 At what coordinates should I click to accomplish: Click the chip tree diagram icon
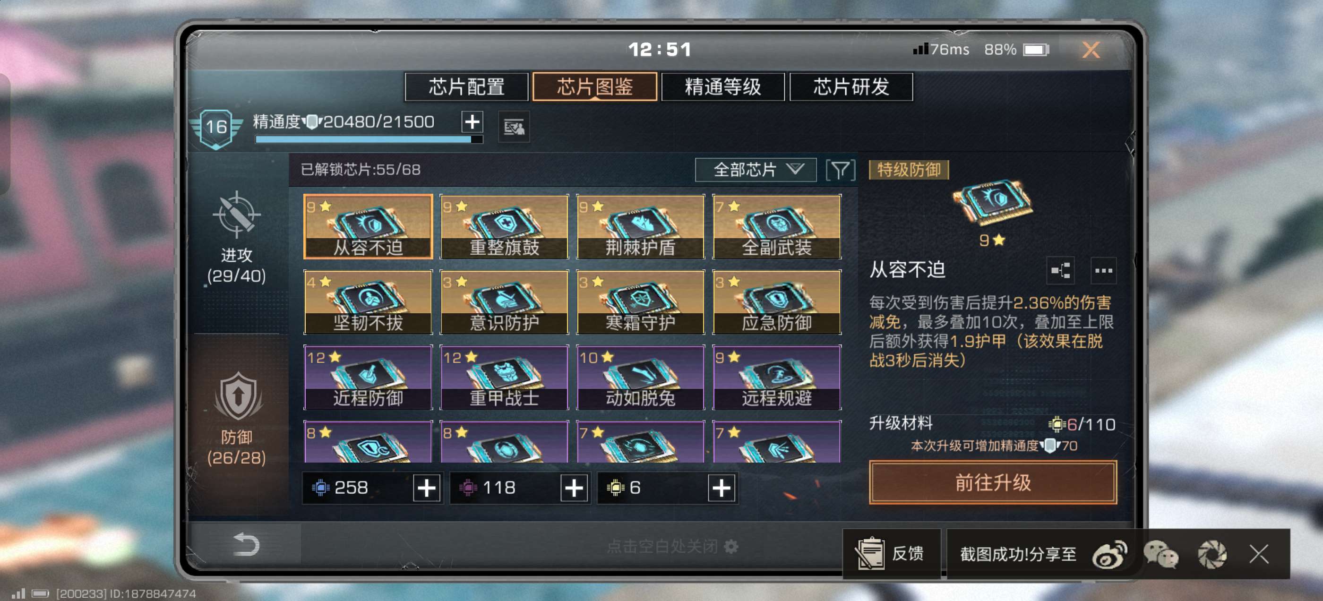coord(1061,271)
